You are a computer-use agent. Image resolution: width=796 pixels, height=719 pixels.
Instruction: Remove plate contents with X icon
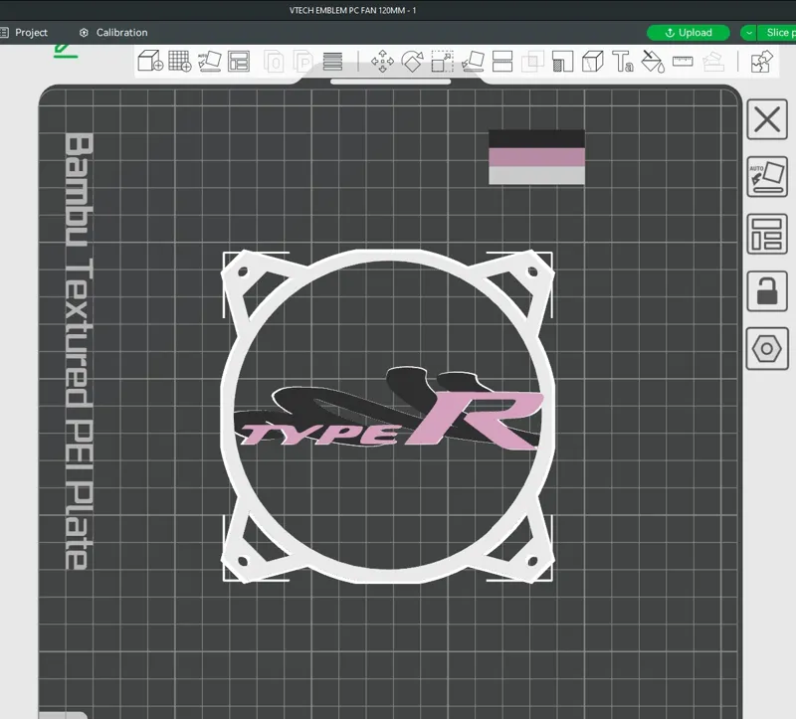point(767,119)
